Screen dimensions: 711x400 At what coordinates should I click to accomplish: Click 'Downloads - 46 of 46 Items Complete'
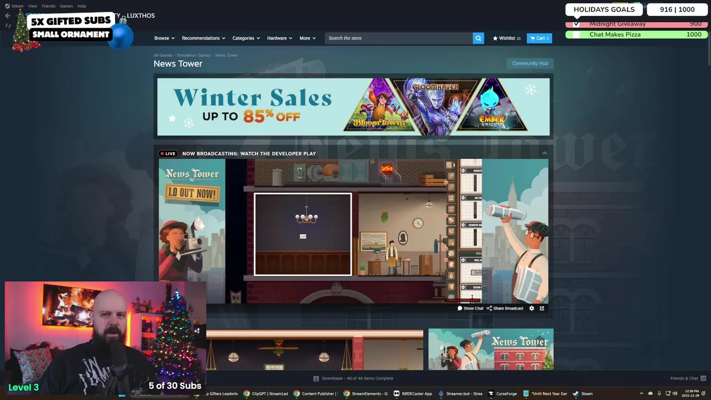(x=357, y=378)
